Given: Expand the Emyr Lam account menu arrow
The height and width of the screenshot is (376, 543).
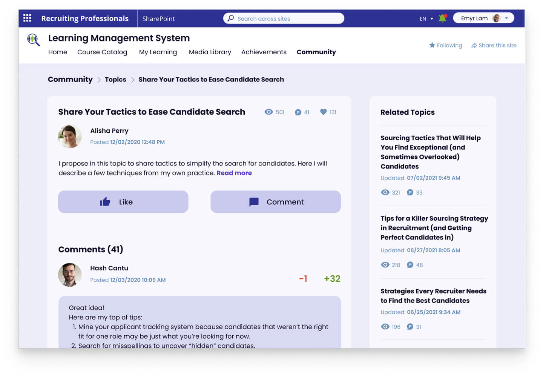Looking at the screenshot, I should [x=506, y=18].
